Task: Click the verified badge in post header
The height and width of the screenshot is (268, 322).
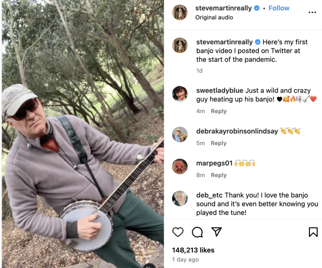Action: [257, 8]
